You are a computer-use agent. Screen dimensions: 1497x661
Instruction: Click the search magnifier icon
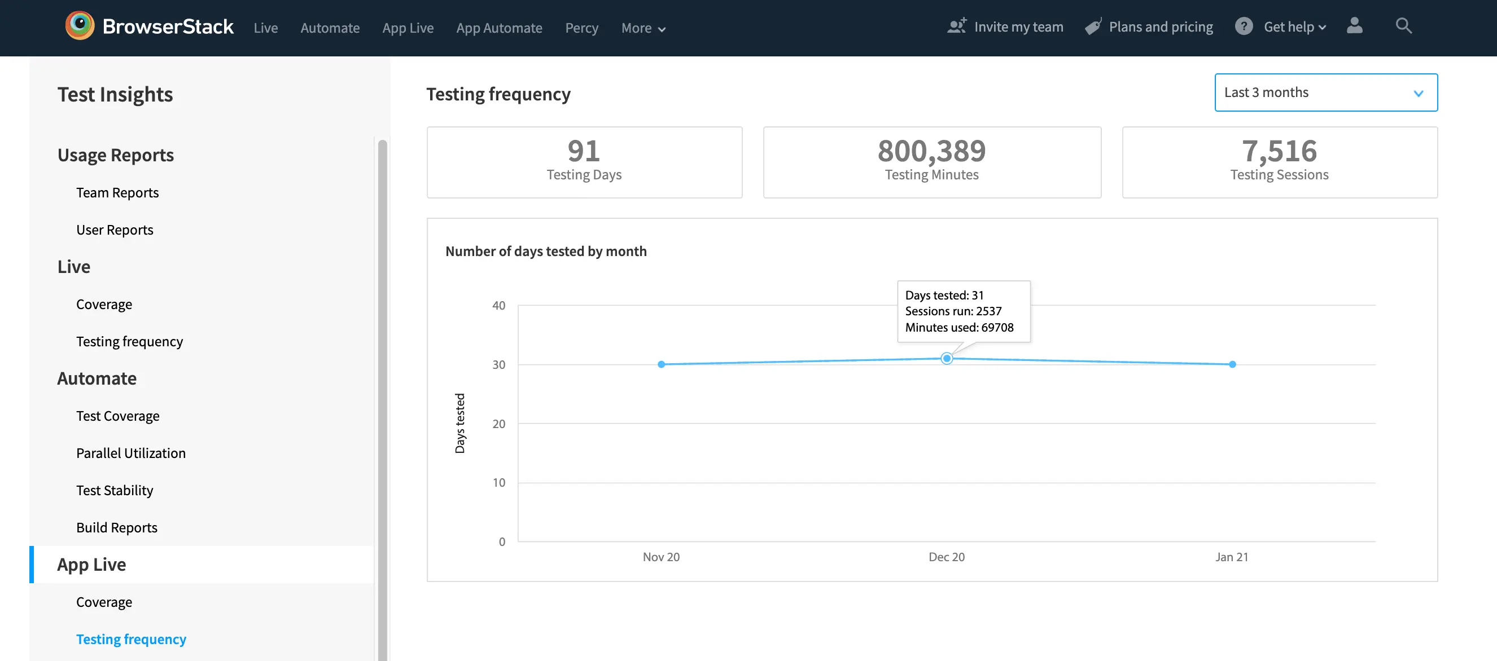tap(1403, 25)
